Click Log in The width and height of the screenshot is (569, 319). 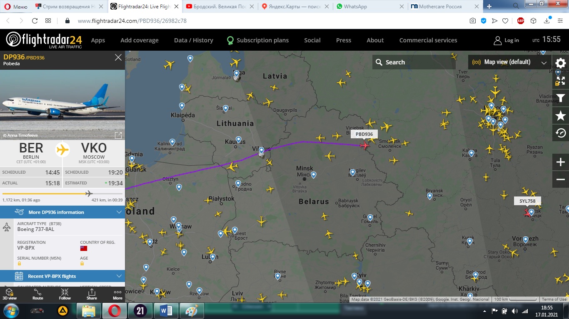[x=506, y=40]
